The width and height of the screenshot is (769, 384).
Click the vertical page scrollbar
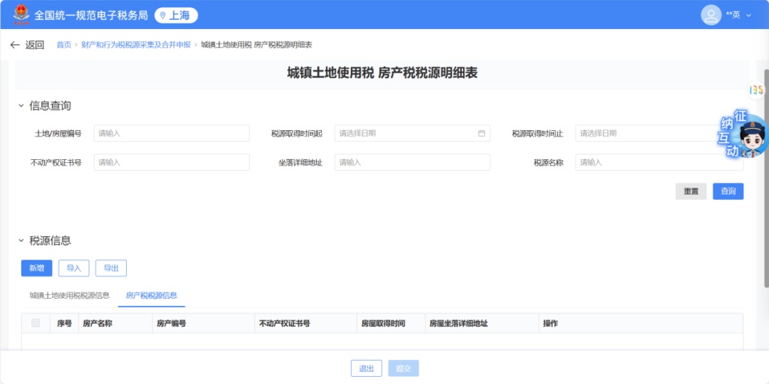pyautogui.click(x=765, y=178)
